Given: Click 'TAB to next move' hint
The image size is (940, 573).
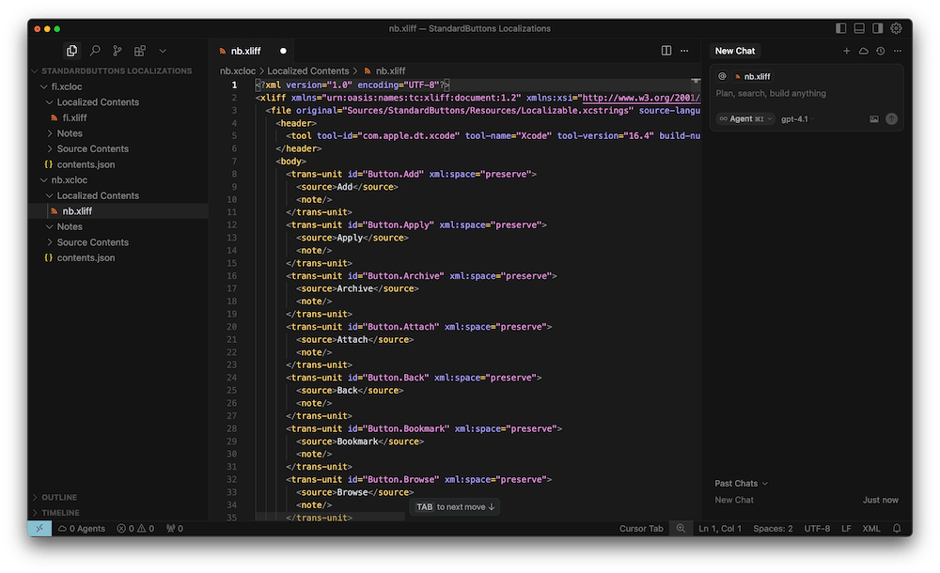Looking at the screenshot, I should 455,507.
